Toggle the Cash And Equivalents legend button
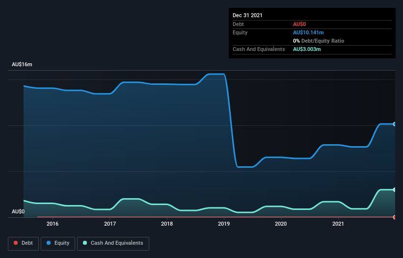 (113, 243)
